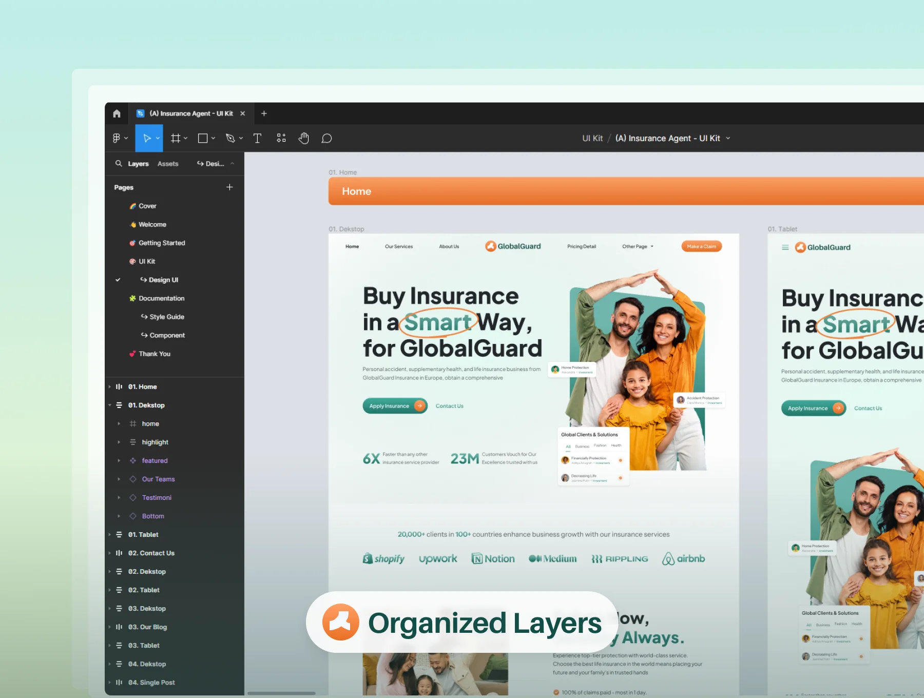The height and width of the screenshot is (698, 924).
Task: Expand the highlight layer
Action: pyautogui.click(x=119, y=442)
